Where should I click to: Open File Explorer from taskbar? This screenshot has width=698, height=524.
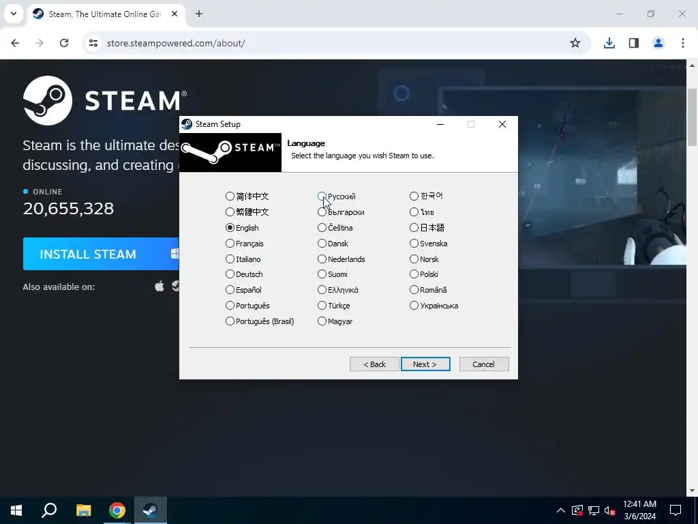click(83, 510)
